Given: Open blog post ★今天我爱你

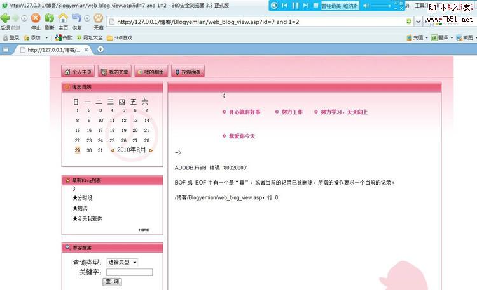Looking at the screenshot, I should [x=87, y=219].
